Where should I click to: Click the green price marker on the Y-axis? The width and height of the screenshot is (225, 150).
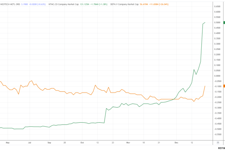click(224, 23)
